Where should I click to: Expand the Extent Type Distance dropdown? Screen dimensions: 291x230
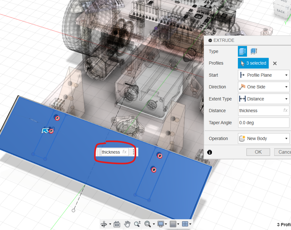coord(263,99)
